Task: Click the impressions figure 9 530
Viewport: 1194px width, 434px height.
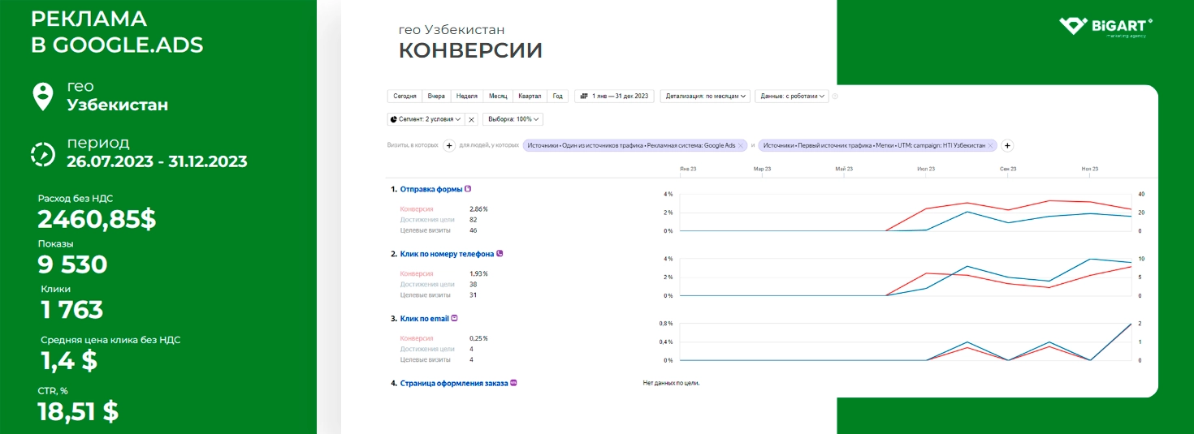Action: coord(72,264)
